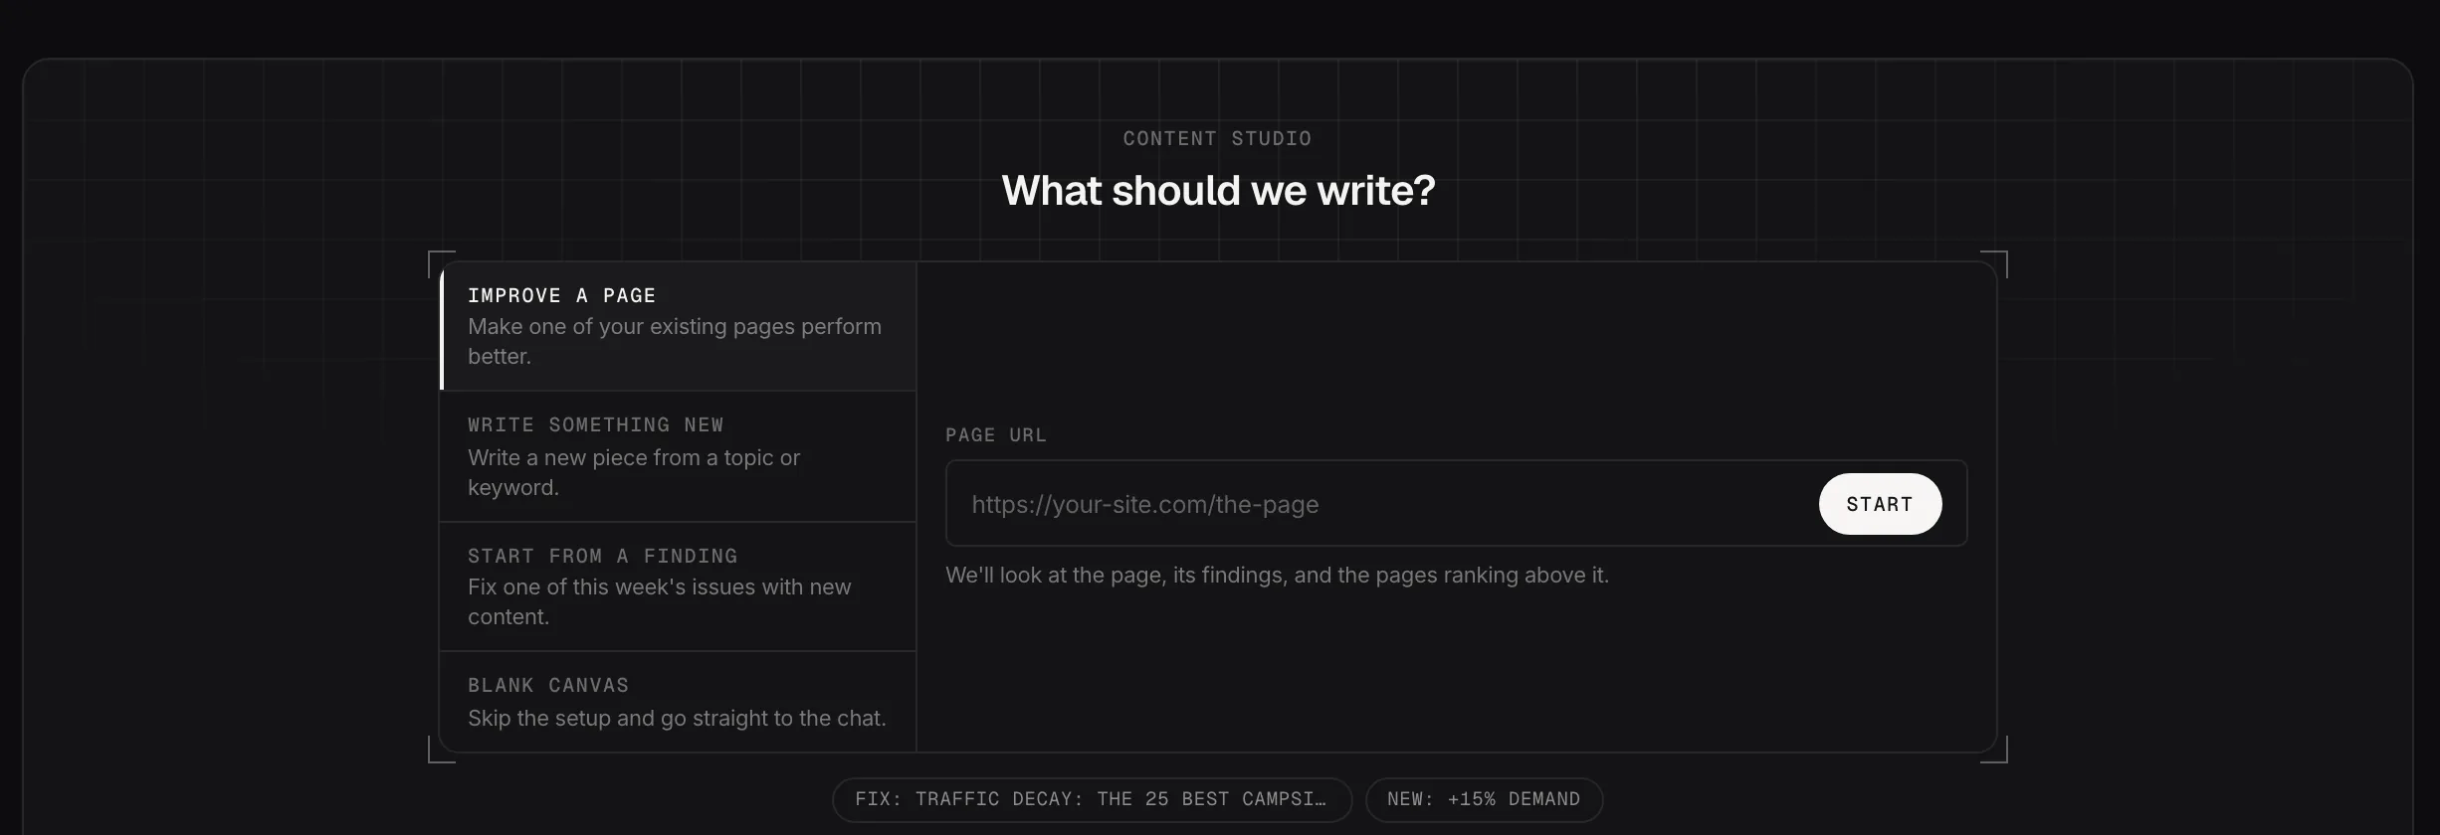Click the Content Studio label
Screen dimensions: 2440x835
point(1217,138)
